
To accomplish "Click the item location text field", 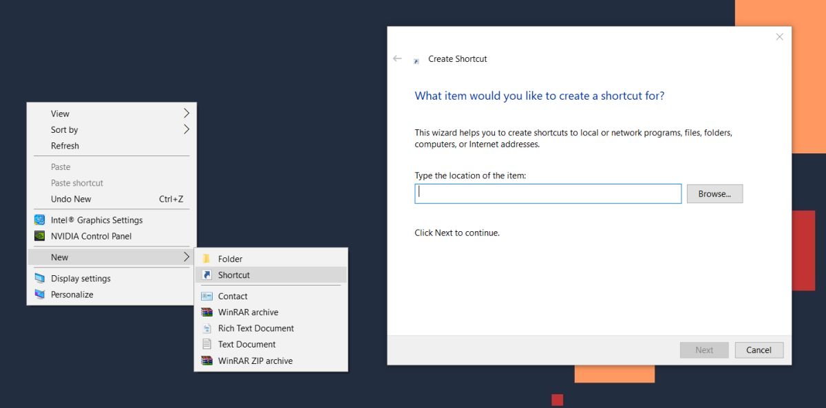I will click(548, 193).
